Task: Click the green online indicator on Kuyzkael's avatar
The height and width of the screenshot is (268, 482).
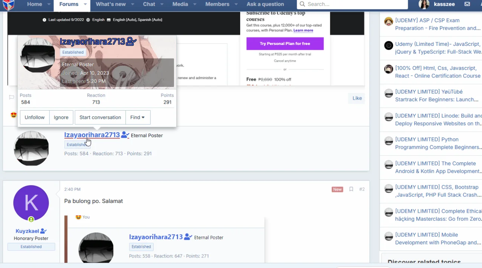Action: pos(31,220)
